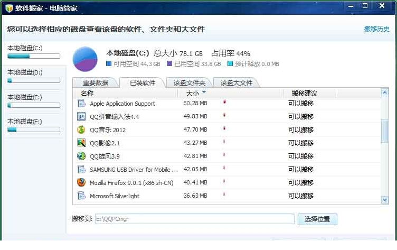Minimize the 软件搬家 window
Image resolution: width=397 pixels, height=250 pixels.
351,6
